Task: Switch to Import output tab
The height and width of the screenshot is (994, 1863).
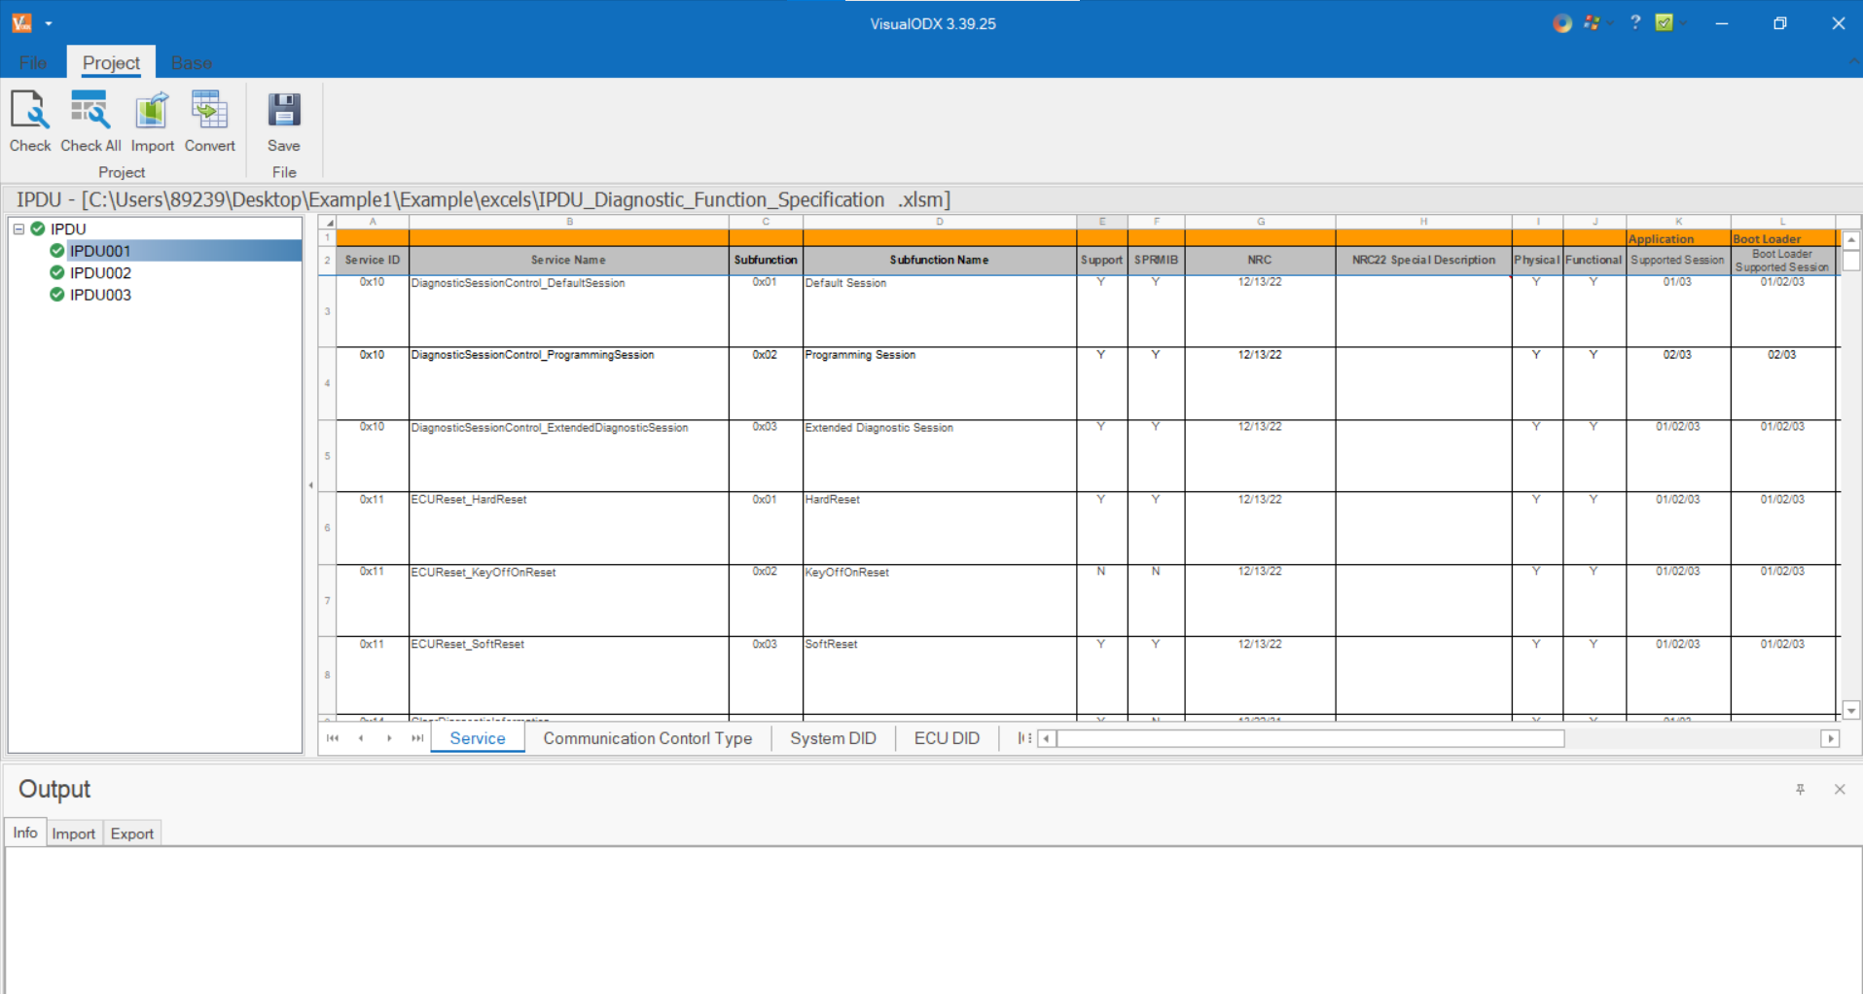Action: click(74, 834)
